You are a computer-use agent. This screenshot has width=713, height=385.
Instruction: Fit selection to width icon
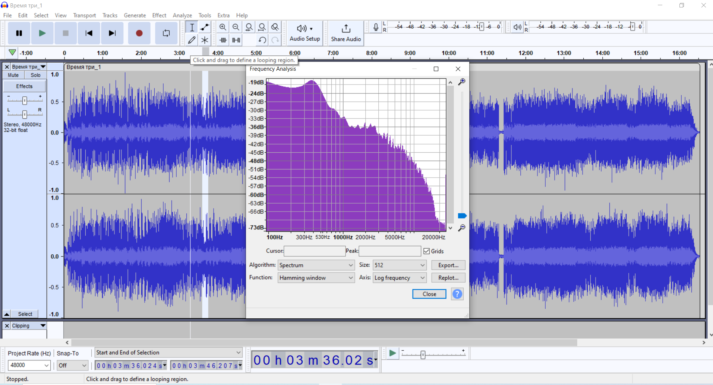249,27
